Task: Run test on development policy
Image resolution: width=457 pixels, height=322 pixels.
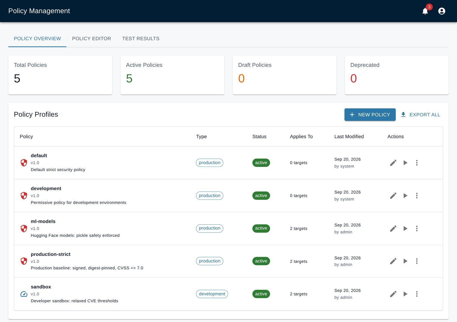Action: pos(405,196)
